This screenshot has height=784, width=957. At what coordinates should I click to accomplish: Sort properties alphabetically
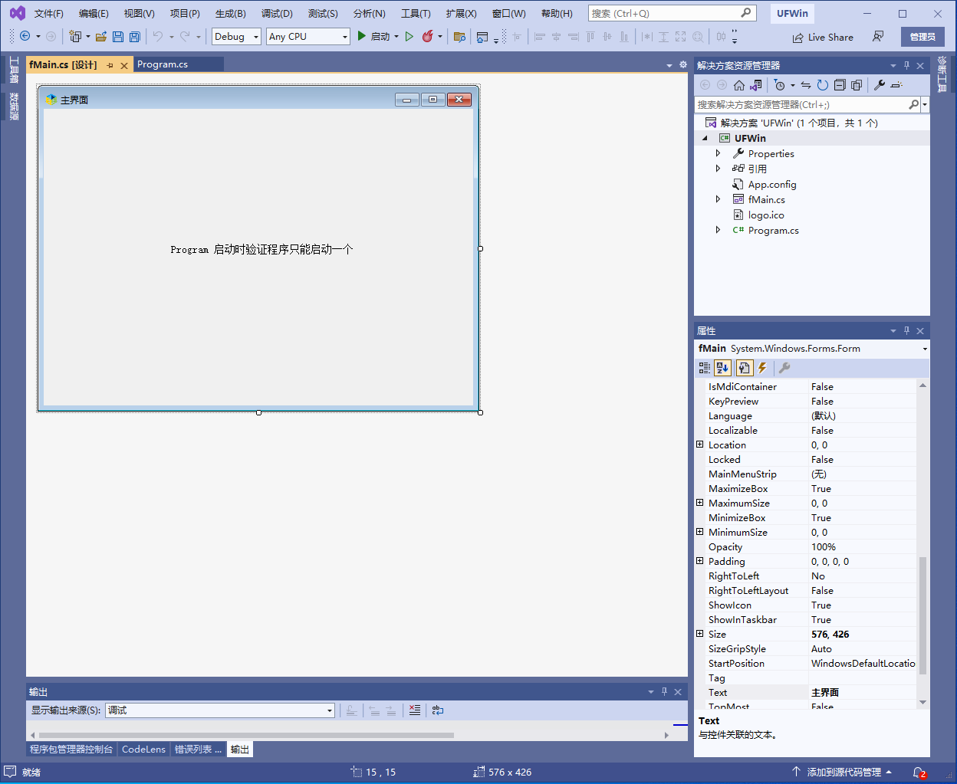point(723,368)
